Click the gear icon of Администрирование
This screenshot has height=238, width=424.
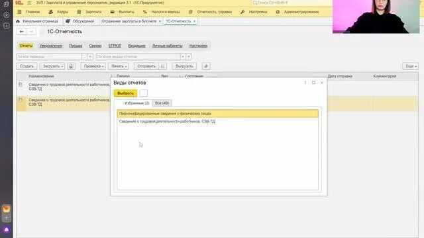(x=278, y=12)
